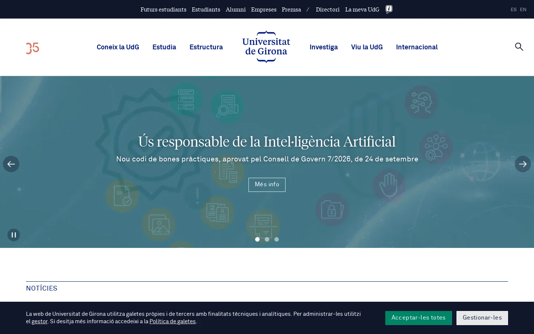Accept all cookies with Acceptar-les totes
Viewport: 534px width, 334px height.
(x=419, y=318)
